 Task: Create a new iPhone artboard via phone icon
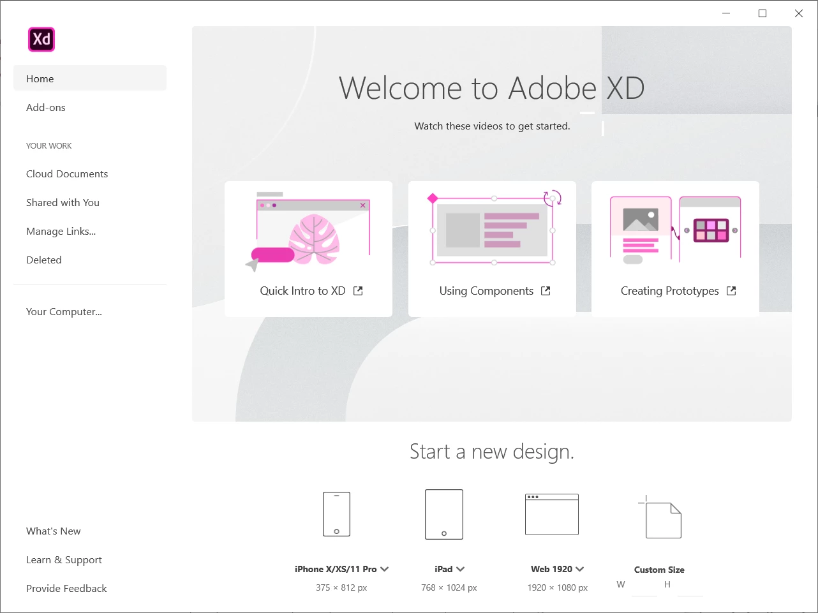point(336,513)
